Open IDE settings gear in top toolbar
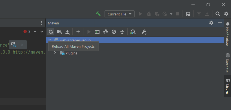This screenshot has width=231, height=110. pos(226,14)
